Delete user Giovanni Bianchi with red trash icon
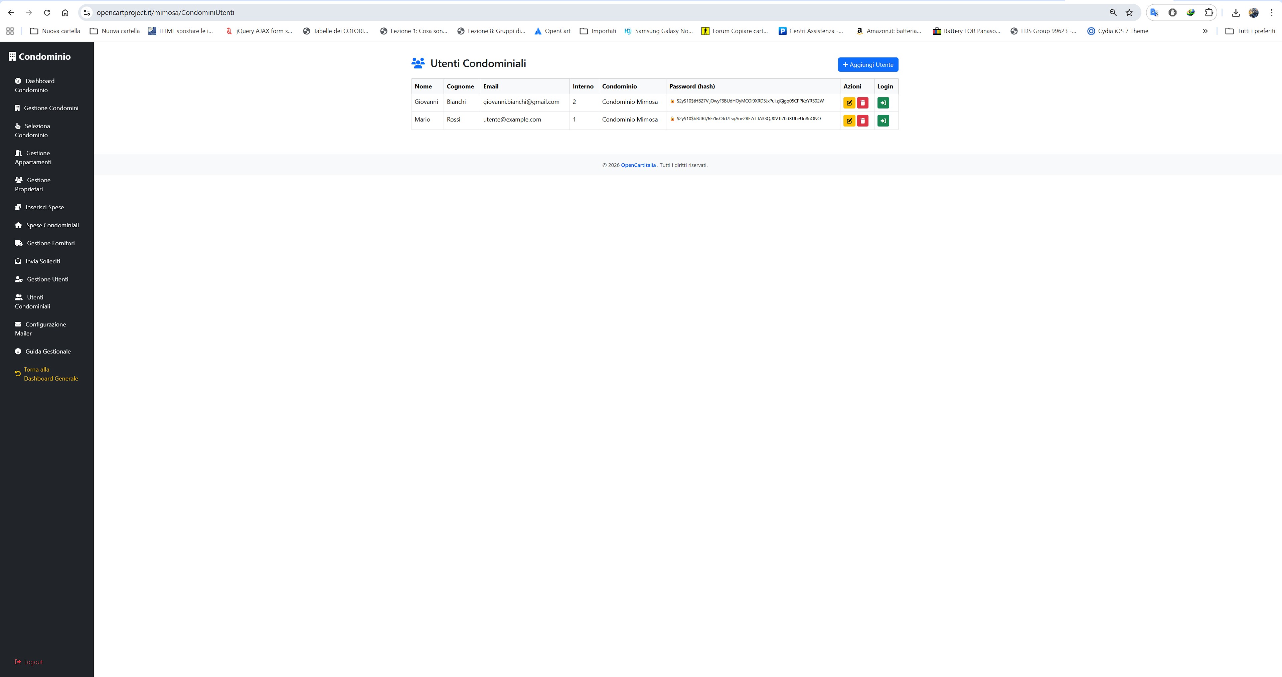This screenshot has height=677, width=1282. 862,103
